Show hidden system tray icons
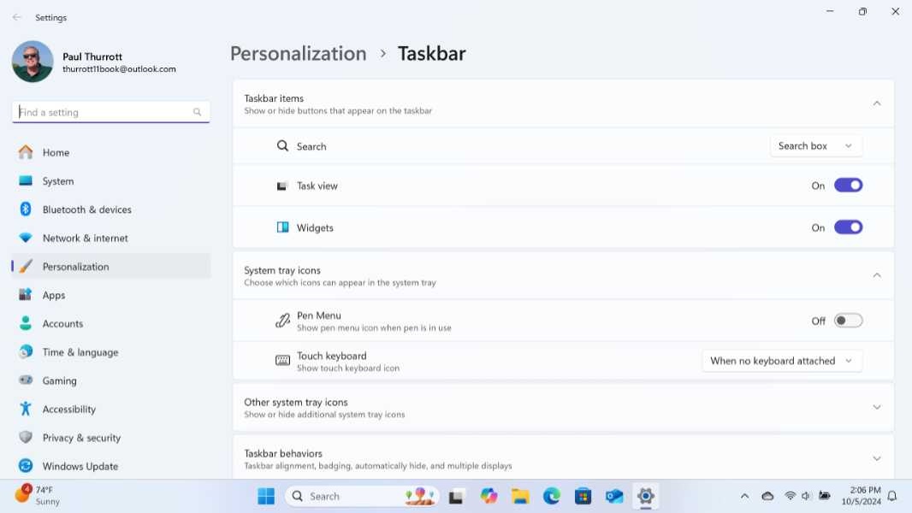Screen dimensions: 912x513 coord(744,496)
